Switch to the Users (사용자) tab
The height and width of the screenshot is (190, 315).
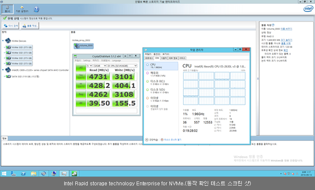click(164, 58)
